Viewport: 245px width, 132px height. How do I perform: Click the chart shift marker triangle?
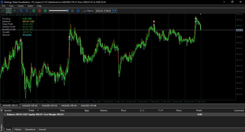point(201,14)
